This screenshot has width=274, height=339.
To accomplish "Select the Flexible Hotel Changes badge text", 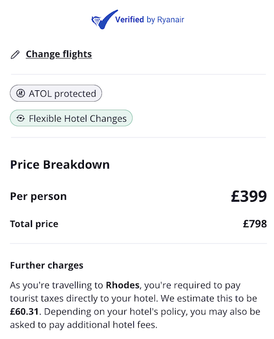I will 78,119.
